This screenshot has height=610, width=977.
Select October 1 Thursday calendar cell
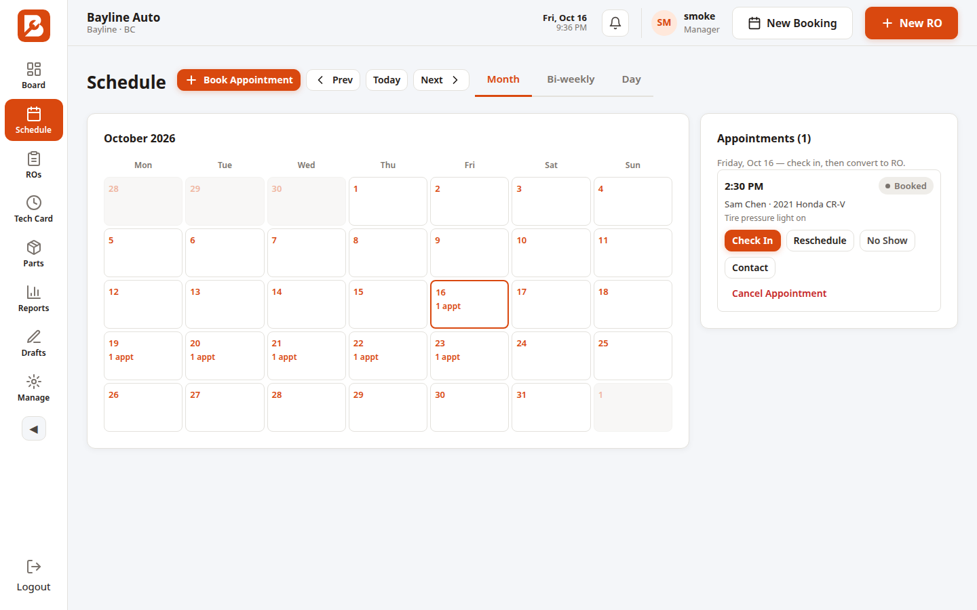click(x=388, y=201)
